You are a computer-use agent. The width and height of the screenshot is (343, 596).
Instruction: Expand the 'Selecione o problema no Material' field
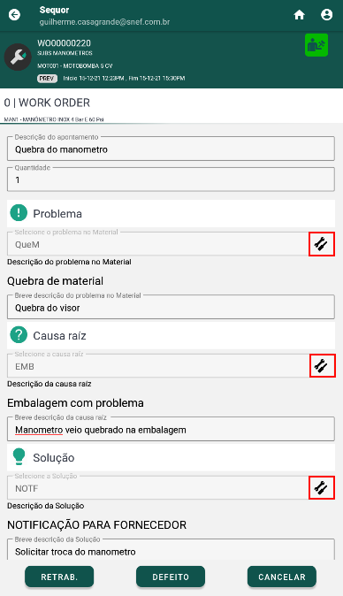pos(157,244)
